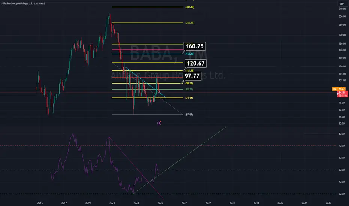Click 2029 on the time axis
This screenshot has width=349, height=206.
pos(208,203)
